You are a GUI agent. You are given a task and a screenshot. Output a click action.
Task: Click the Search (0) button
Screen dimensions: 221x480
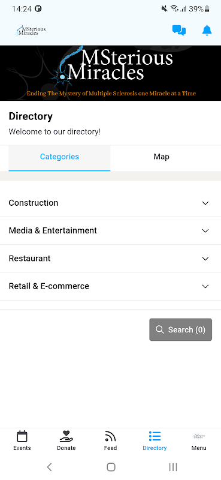click(x=181, y=329)
